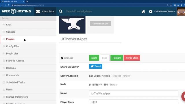The height and width of the screenshot is (104, 185).
Task: Restart the server with Restart button
Action: pos(116,58)
